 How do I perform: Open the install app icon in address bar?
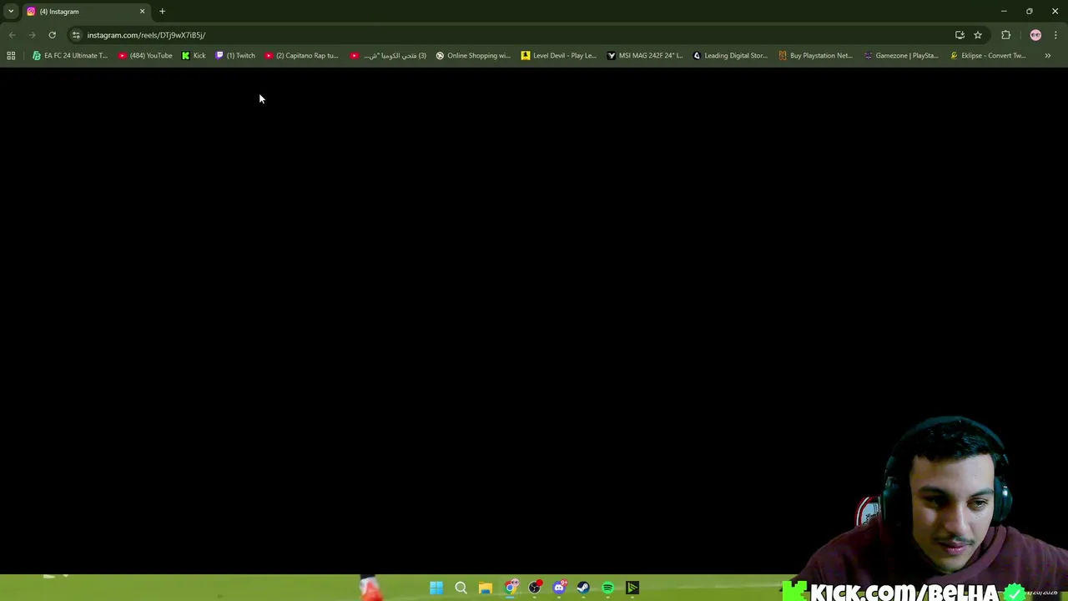[x=960, y=35]
